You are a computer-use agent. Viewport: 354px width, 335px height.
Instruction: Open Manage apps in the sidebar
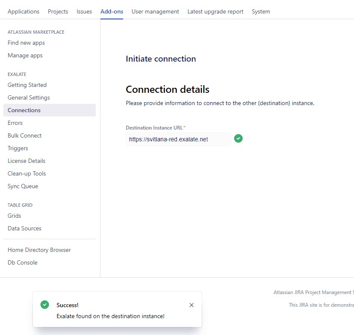coord(25,55)
